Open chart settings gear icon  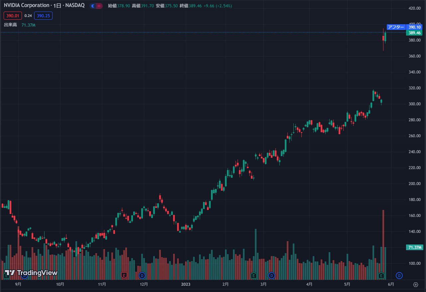click(415, 284)
